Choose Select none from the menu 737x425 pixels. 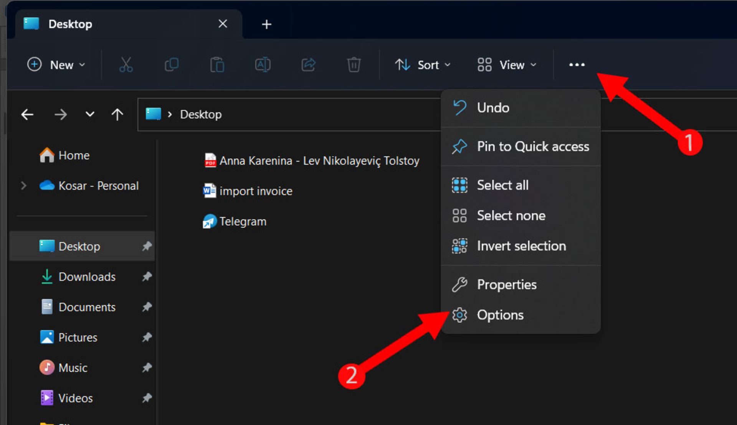click(x=521, y=216)
